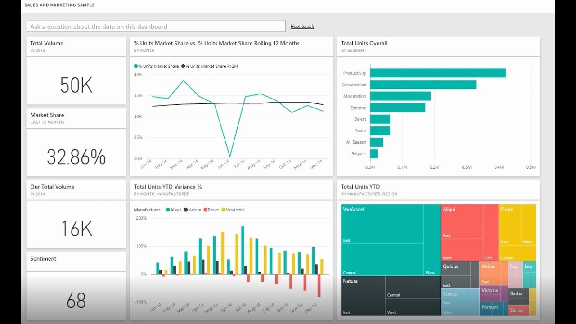
Task: Click the tallest teal Aliqui column in Jul-14
Action: (x=243, y=250)
